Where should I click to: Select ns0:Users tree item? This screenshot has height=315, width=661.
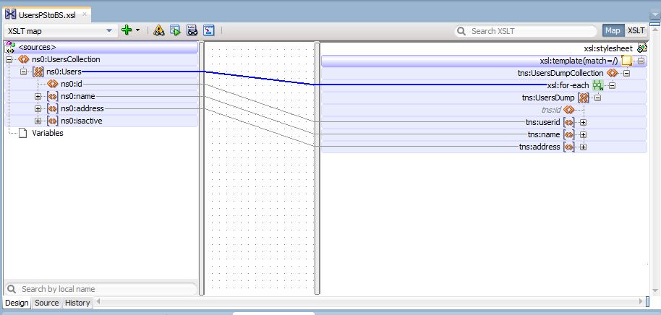64,72
